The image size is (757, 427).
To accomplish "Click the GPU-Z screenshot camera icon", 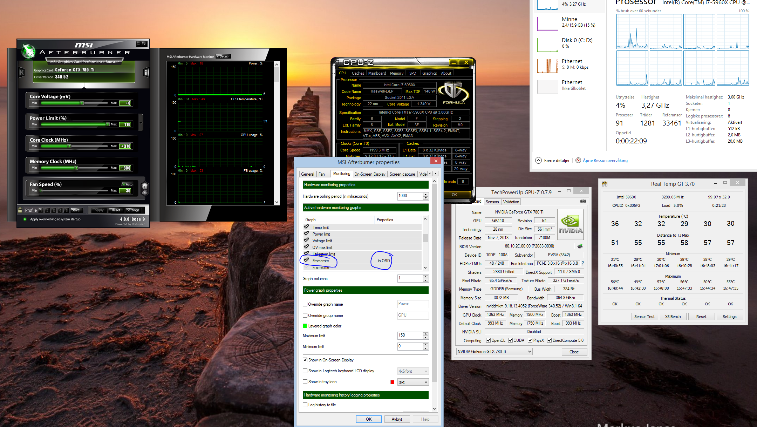I will pyautogui.click(x=583, y=201).
